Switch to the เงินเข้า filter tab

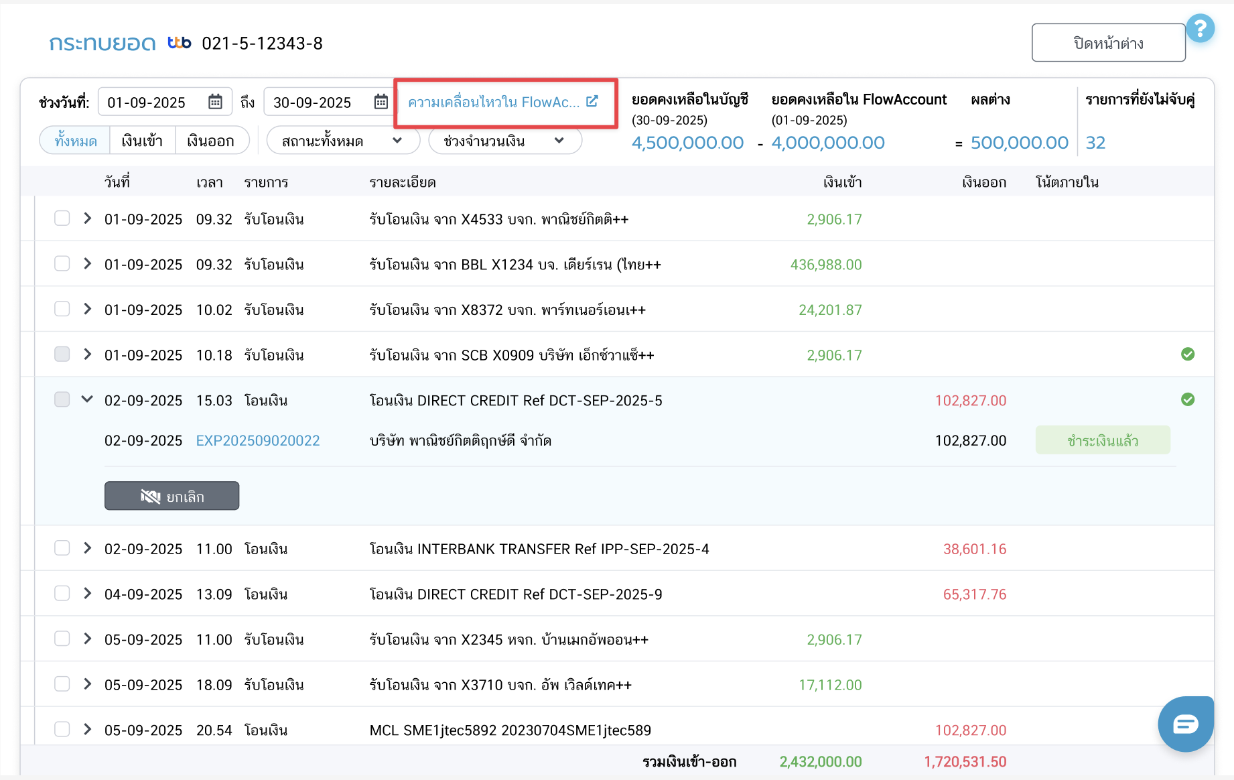click(x=142, y=141)
